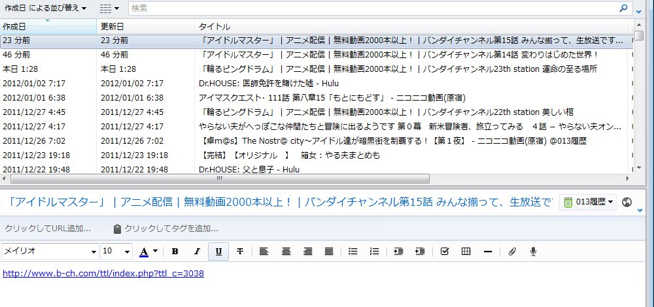Image resolution: width=654 pixels, height=307 pixels.
Task: Click 更新日 cell 2011/12/23 19:18
Action: click(134, 155)
